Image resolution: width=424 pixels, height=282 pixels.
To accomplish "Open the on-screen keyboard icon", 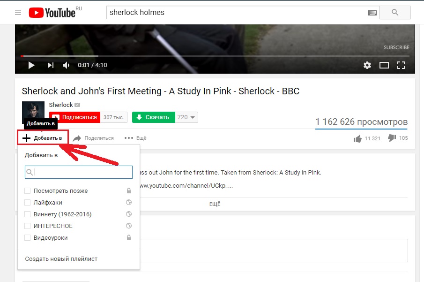I will 372,13.
